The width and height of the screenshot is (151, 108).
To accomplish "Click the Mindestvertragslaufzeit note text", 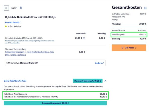I will pos(30,42).
